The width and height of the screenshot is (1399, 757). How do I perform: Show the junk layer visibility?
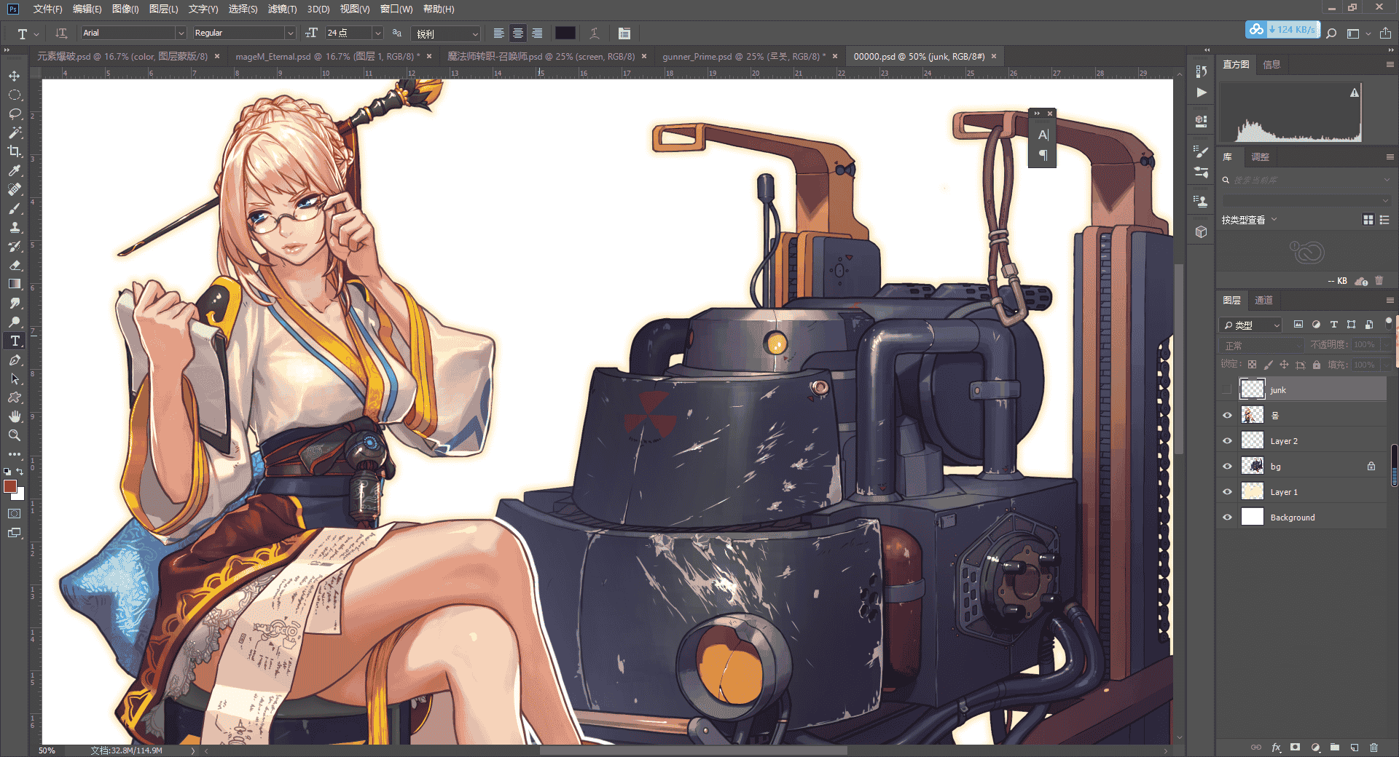pos(1227,389)
